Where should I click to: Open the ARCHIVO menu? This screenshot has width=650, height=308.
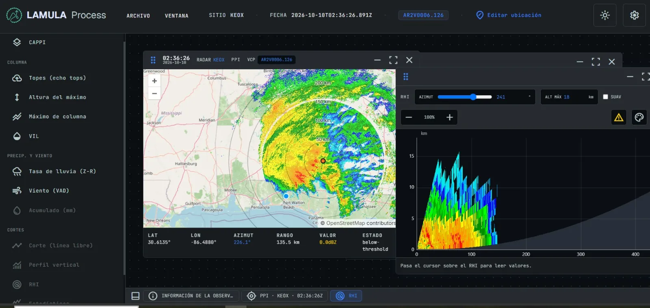138,16
